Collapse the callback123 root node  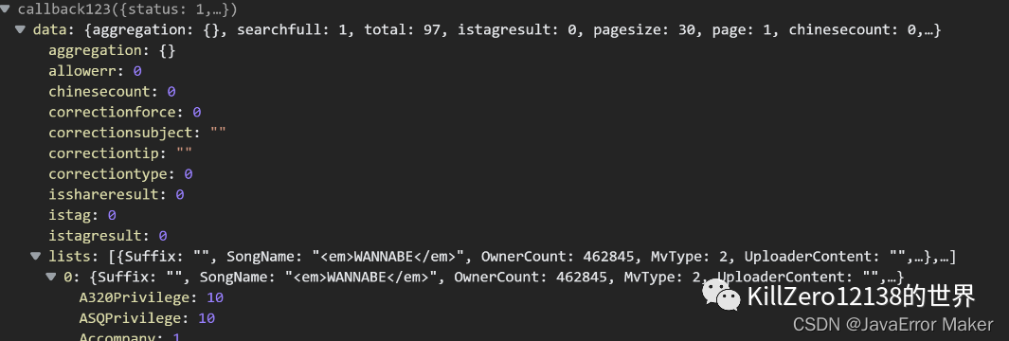[5, 9]
